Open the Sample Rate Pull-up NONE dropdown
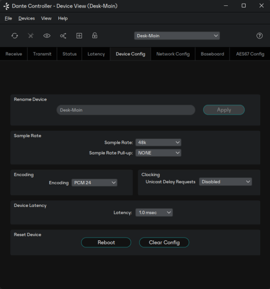 (158, 153)
